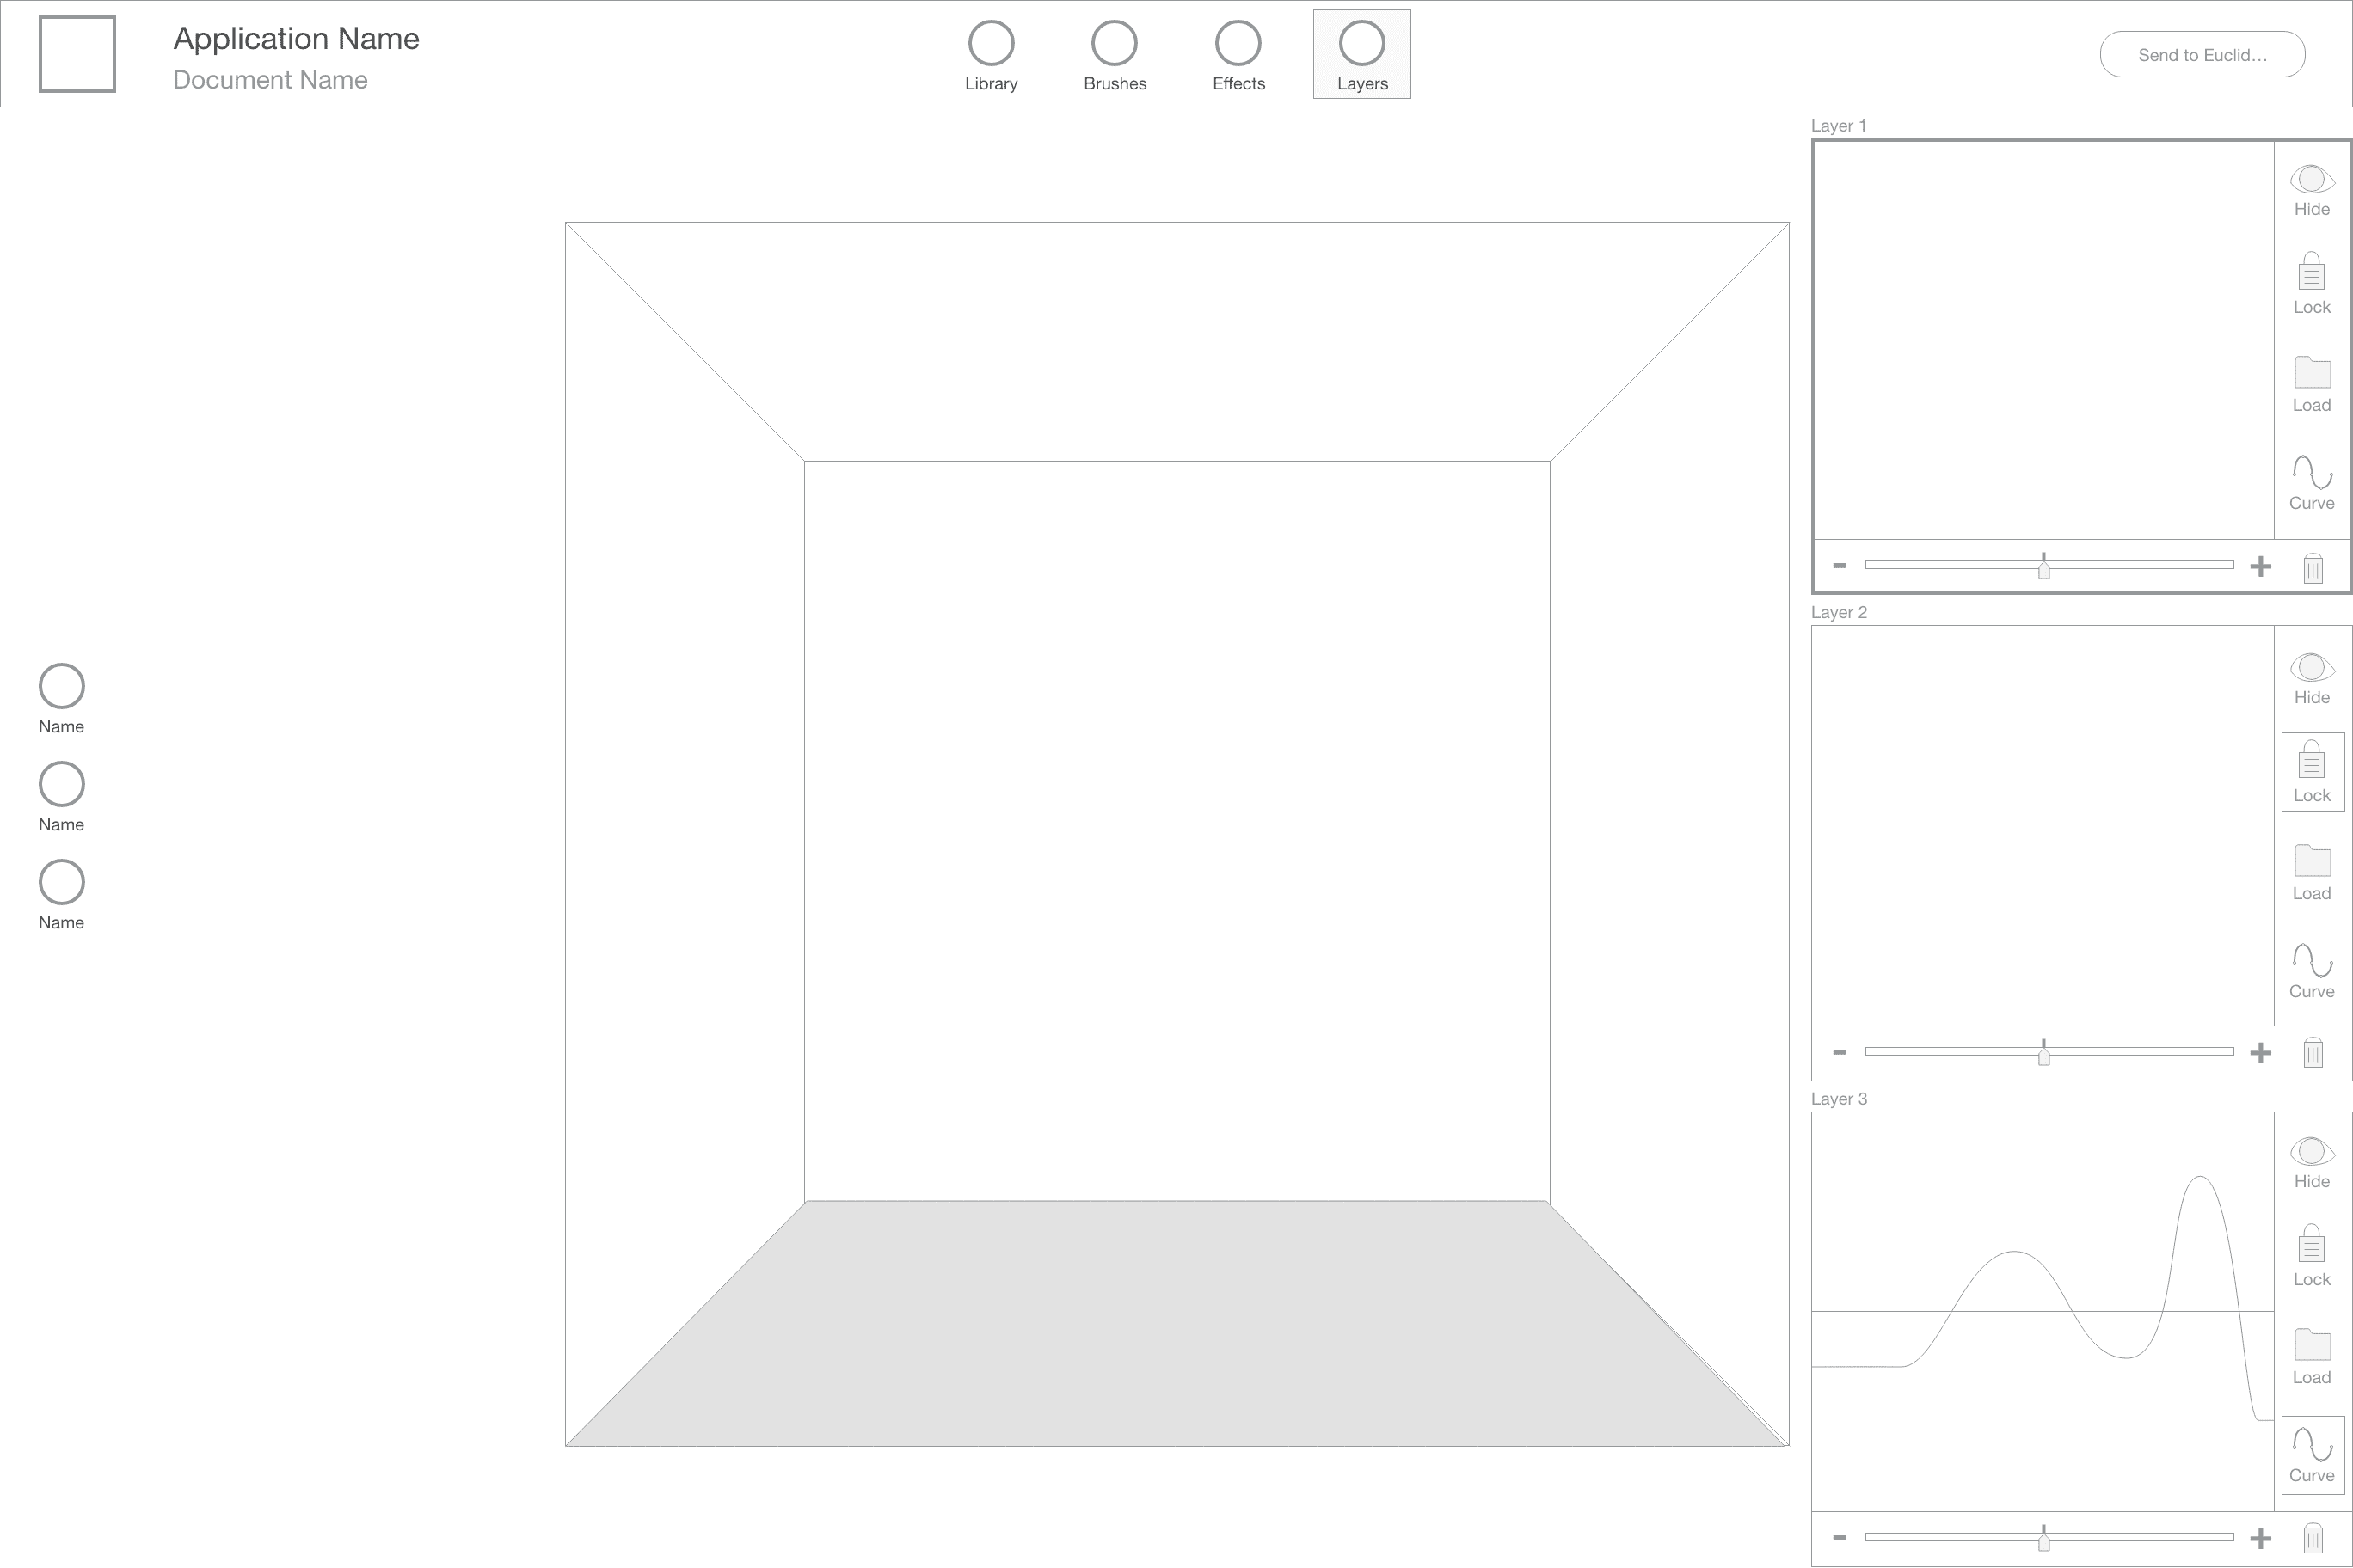Click the Layers tab in top toolbar

(1361, 54)
